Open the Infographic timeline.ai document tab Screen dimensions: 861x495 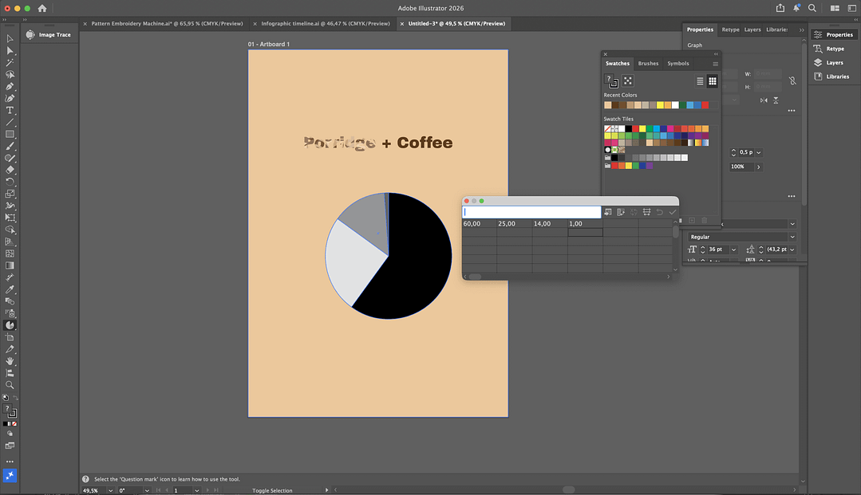(x=326, y=24)
